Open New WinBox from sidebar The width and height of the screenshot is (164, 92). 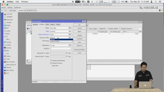10,70
